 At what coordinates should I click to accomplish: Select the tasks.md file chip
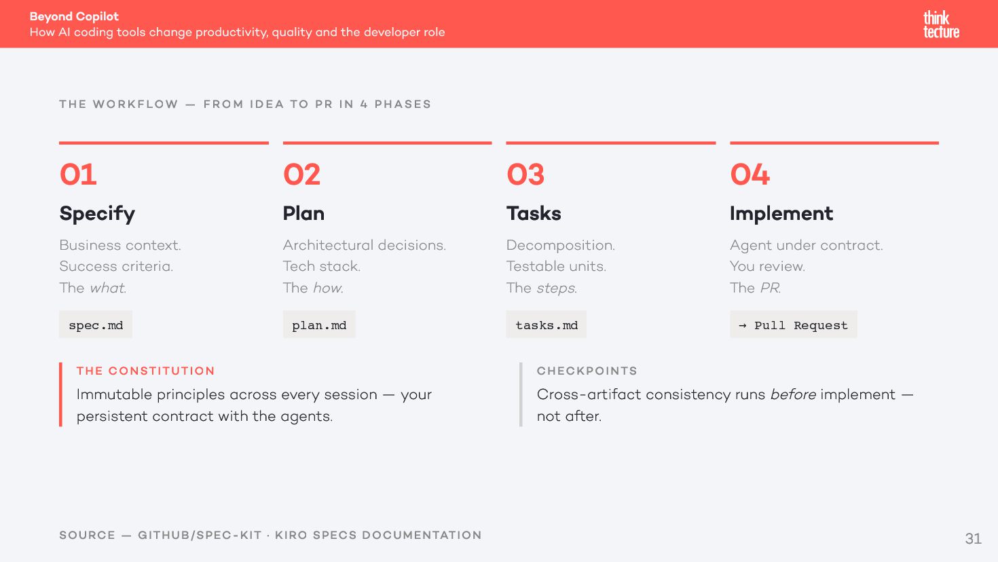[x=547, y=324]
